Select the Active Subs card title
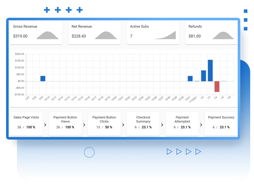 pyautogui.click(x=139, y=26)
